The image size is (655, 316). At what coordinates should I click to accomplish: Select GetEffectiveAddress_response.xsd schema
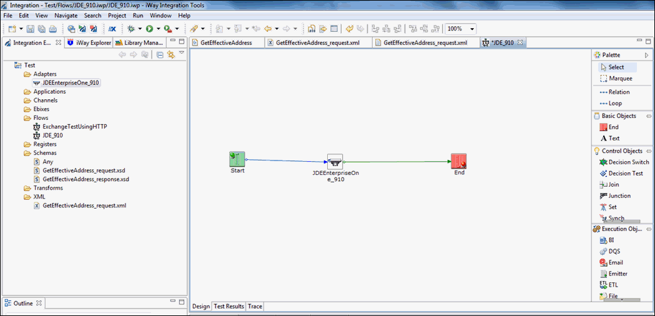click(81, 179)
